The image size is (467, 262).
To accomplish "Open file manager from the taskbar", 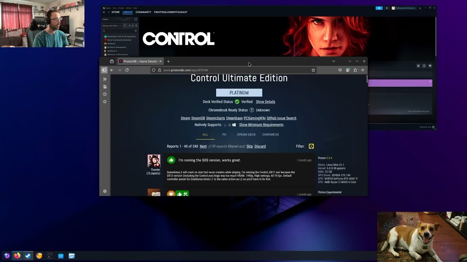I will tap(72, 256).
